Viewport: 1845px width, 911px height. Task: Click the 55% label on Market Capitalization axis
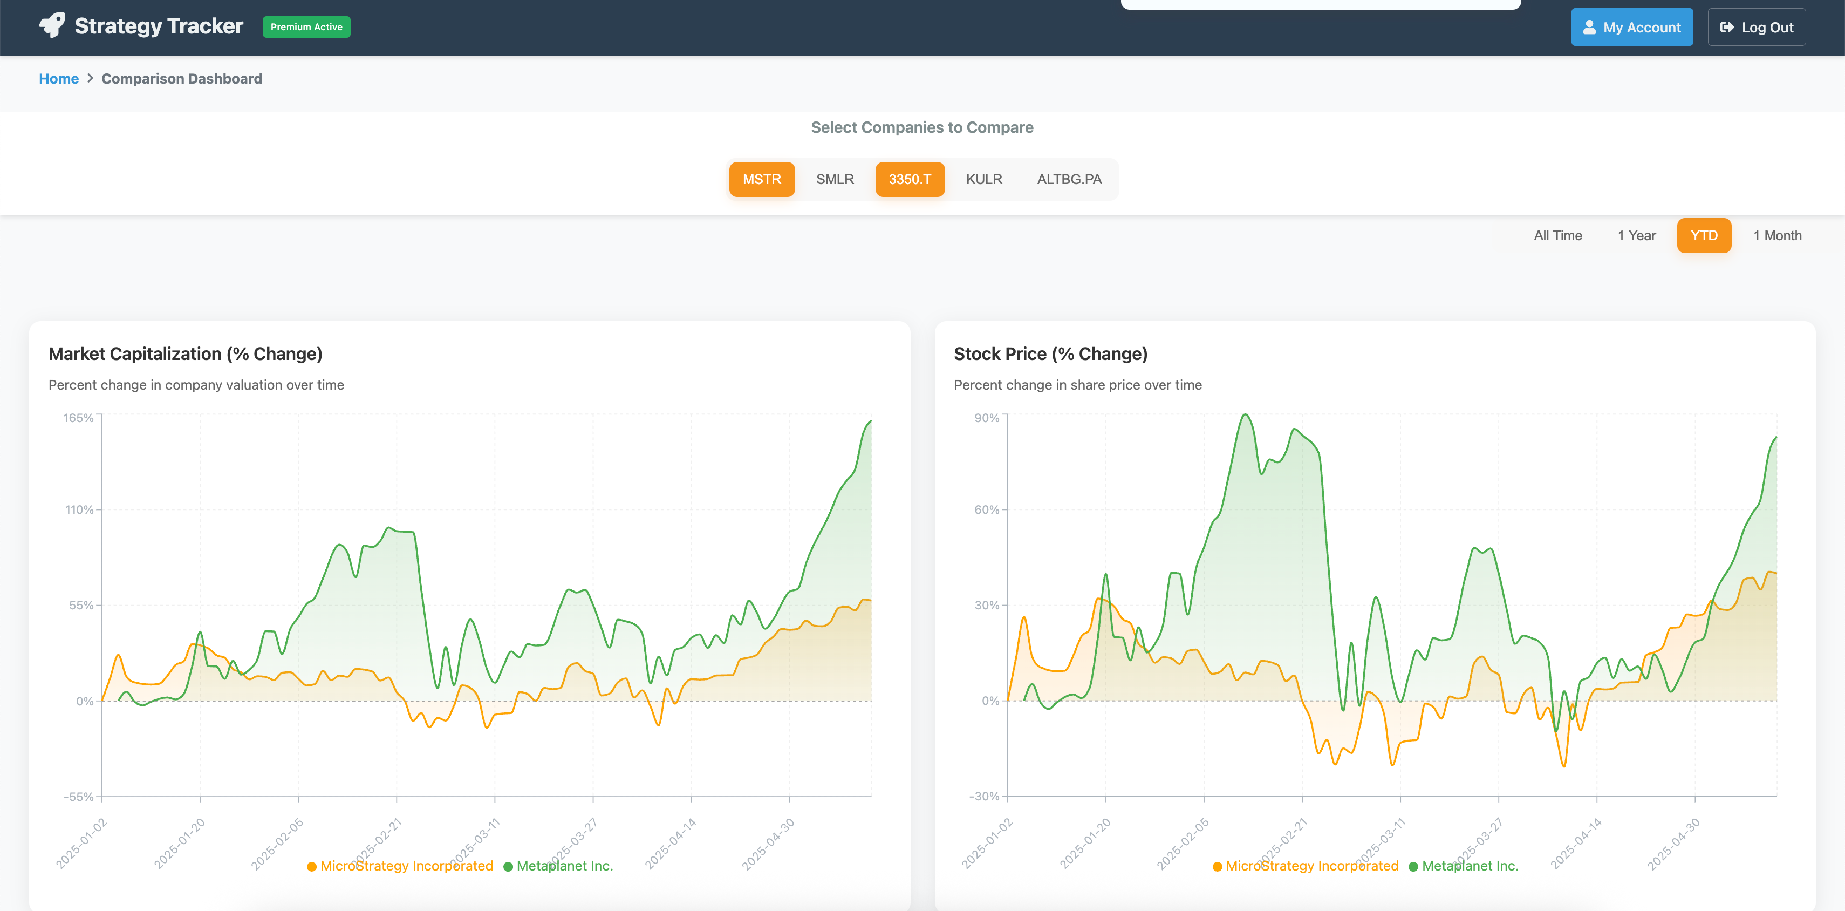(x=81, y=605)
